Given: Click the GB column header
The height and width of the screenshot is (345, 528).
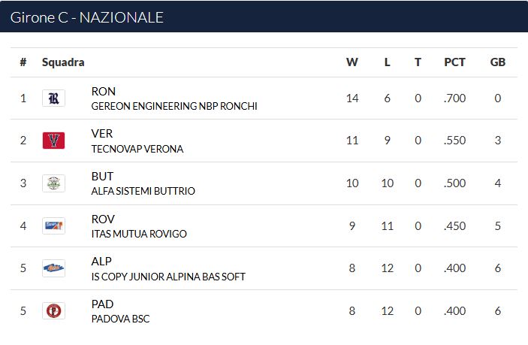Looking at the screenshot, I should pyautogui.click(x=498, y=62).
